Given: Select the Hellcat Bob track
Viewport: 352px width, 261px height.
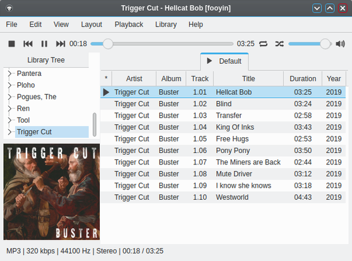Looking at the screenshot, I should pos(223,92).
